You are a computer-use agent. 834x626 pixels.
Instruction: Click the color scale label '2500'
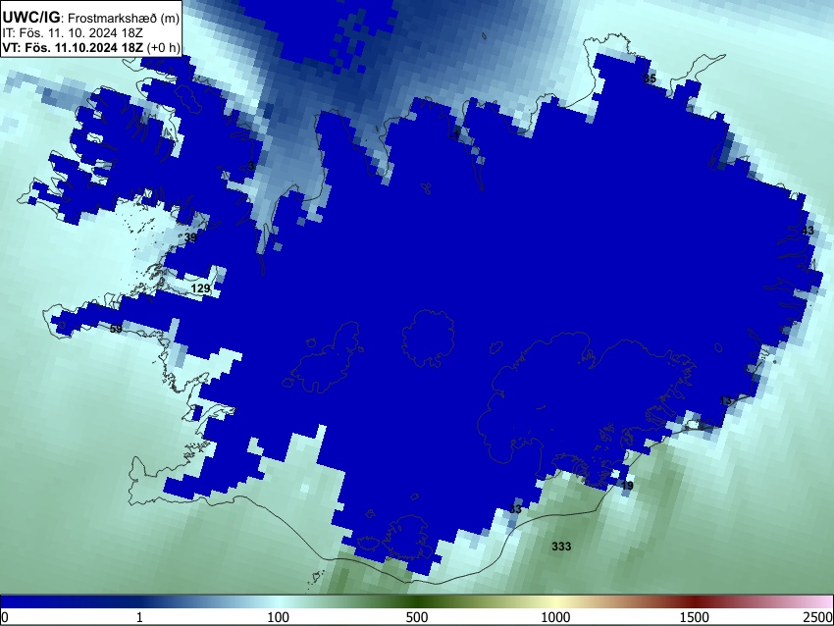[818, 617]
